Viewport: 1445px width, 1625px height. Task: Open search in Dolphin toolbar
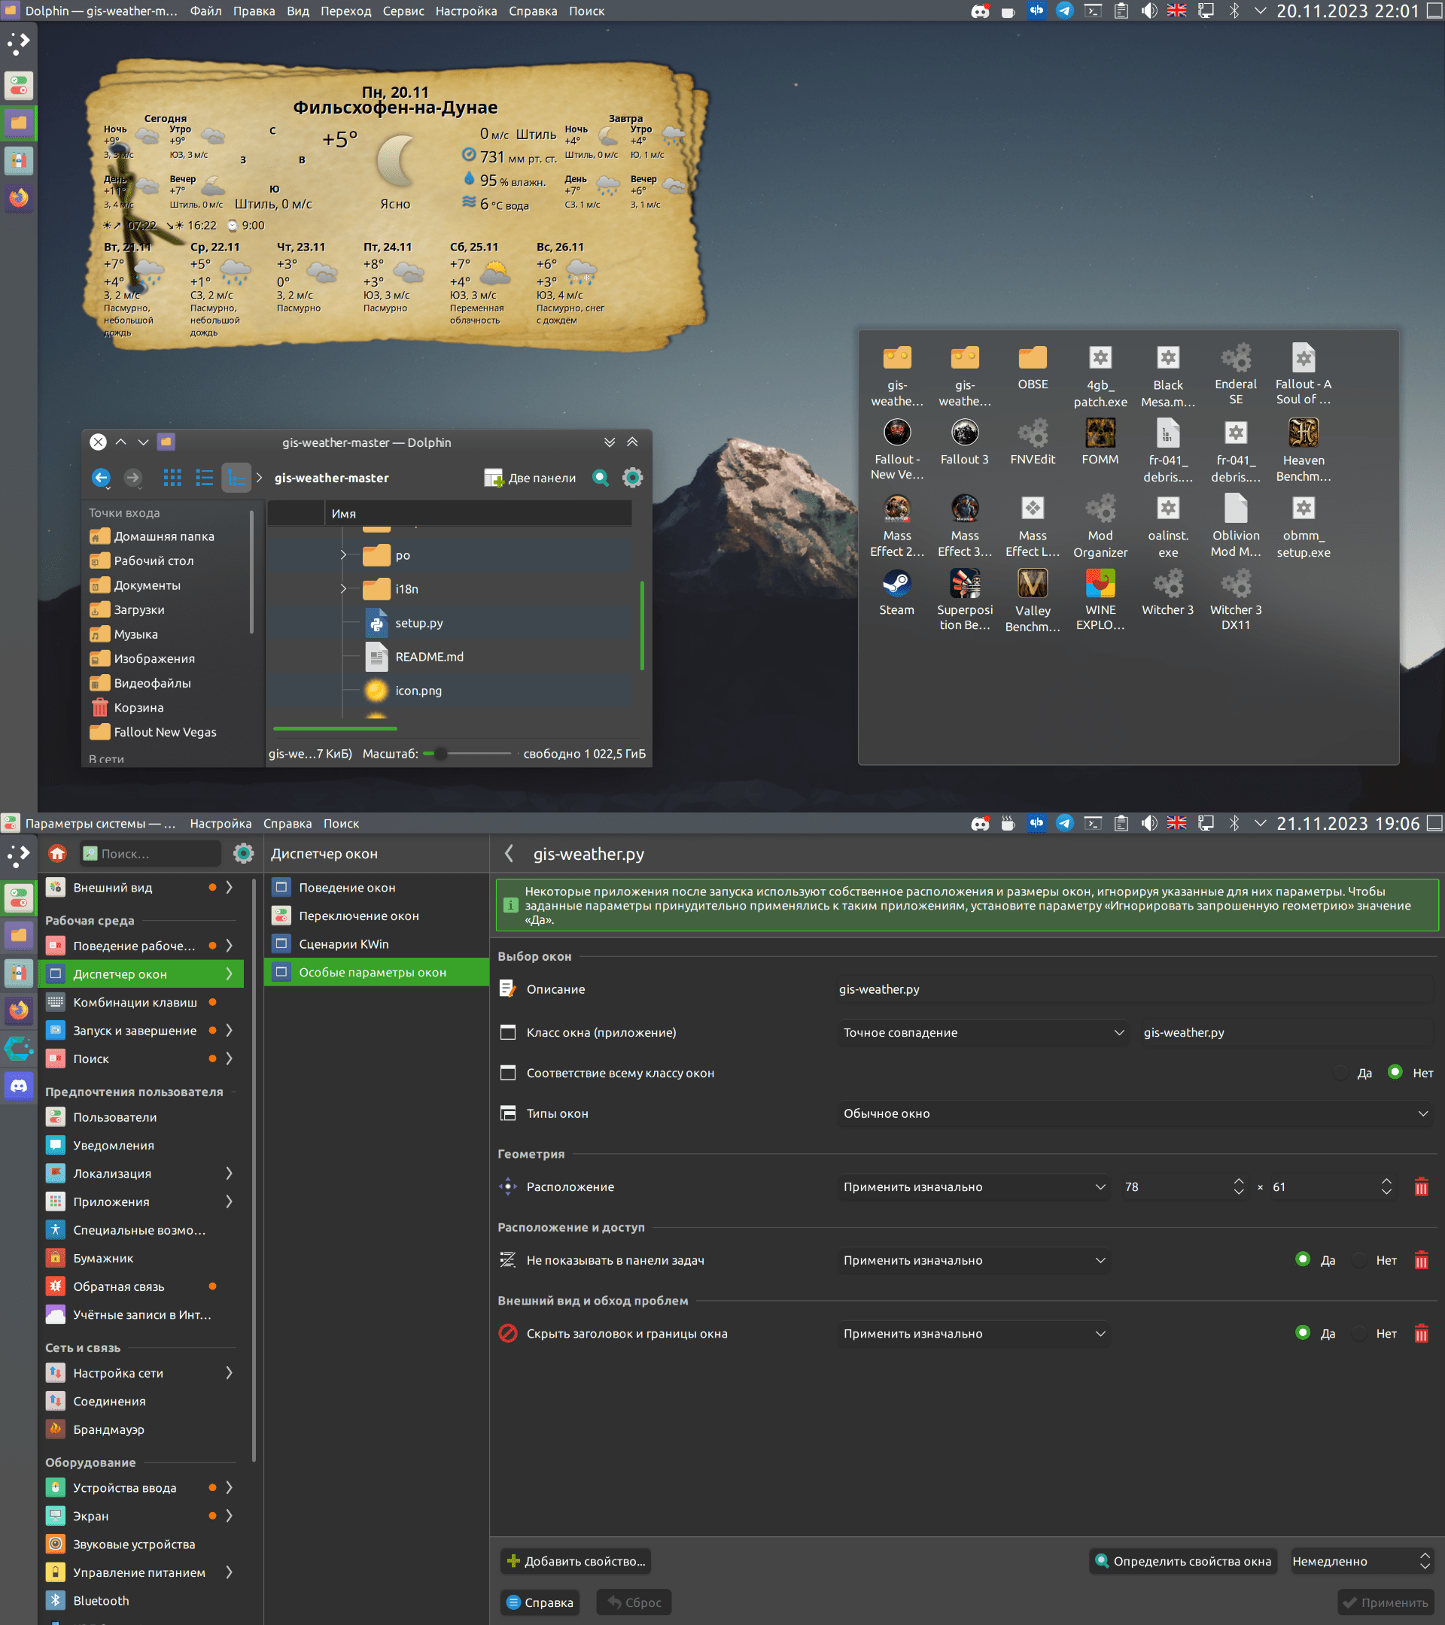click(x=601, y=477)
